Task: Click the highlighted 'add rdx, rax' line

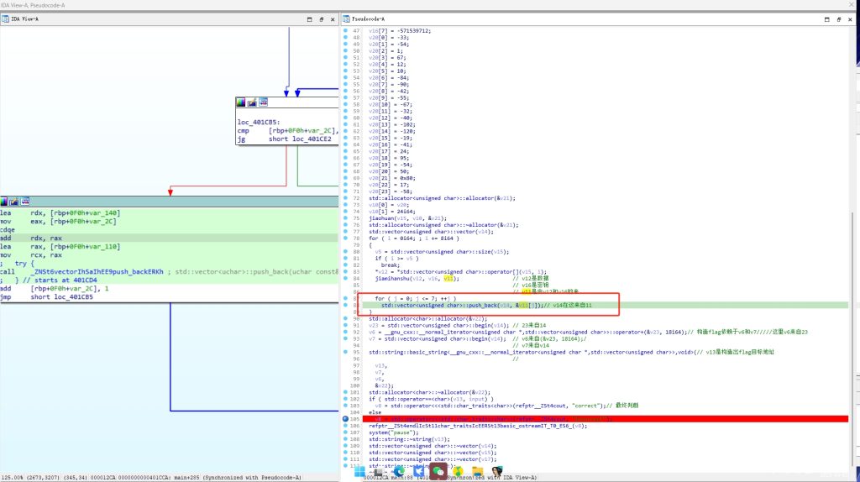Action: 169,238
